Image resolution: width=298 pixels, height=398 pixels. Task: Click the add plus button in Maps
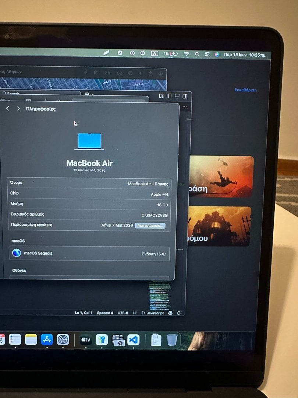(x=141, y=73)
